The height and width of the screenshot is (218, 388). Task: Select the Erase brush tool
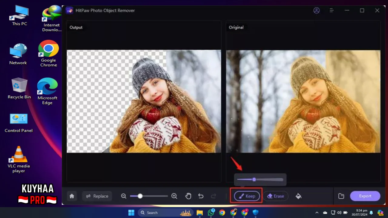275,196
